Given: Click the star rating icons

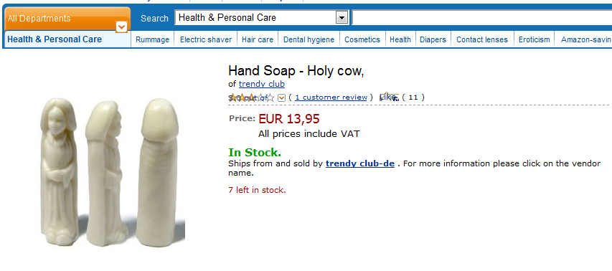Looking at the screenshot, I should coord(251,98).
